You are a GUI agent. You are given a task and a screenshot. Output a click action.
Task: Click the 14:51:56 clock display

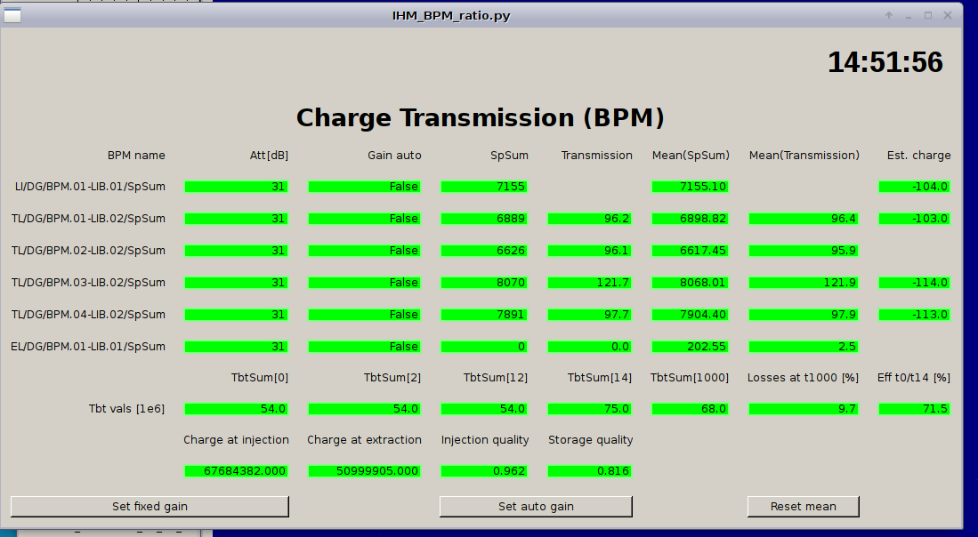885,62
